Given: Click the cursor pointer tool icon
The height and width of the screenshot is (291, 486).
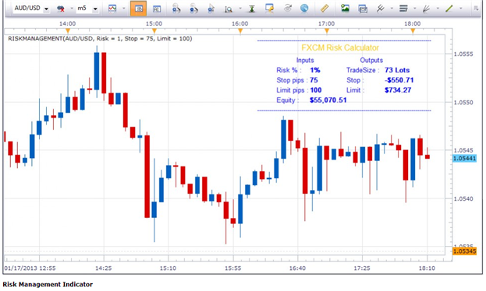Looking at the screenshot, I should [211, 9].
